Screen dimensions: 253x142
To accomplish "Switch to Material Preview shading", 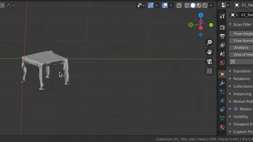I will click(199, 6).
